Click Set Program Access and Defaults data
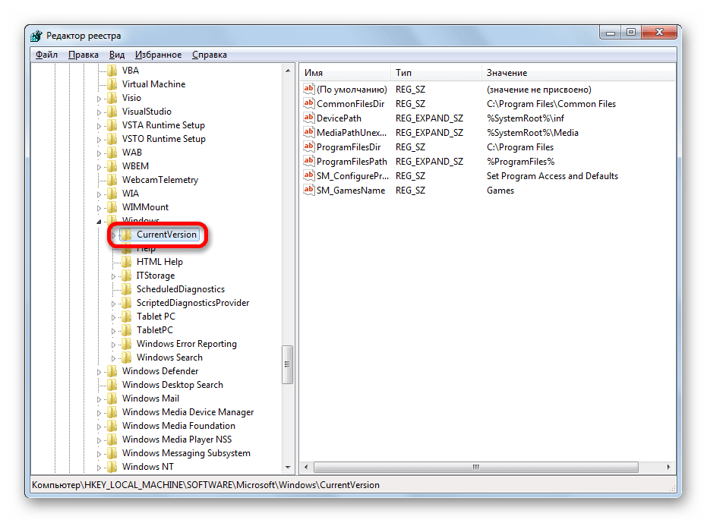 [x=552, y=176]
